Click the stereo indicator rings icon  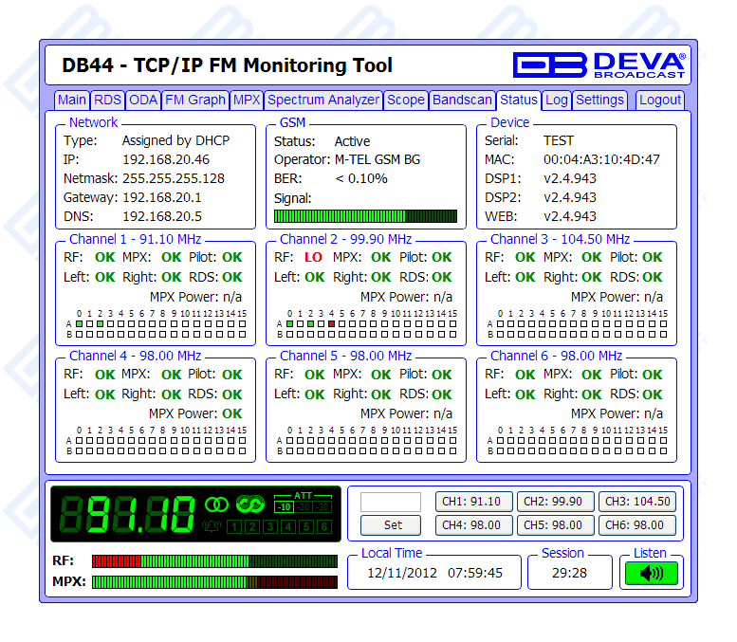click(x=217, y=504)
